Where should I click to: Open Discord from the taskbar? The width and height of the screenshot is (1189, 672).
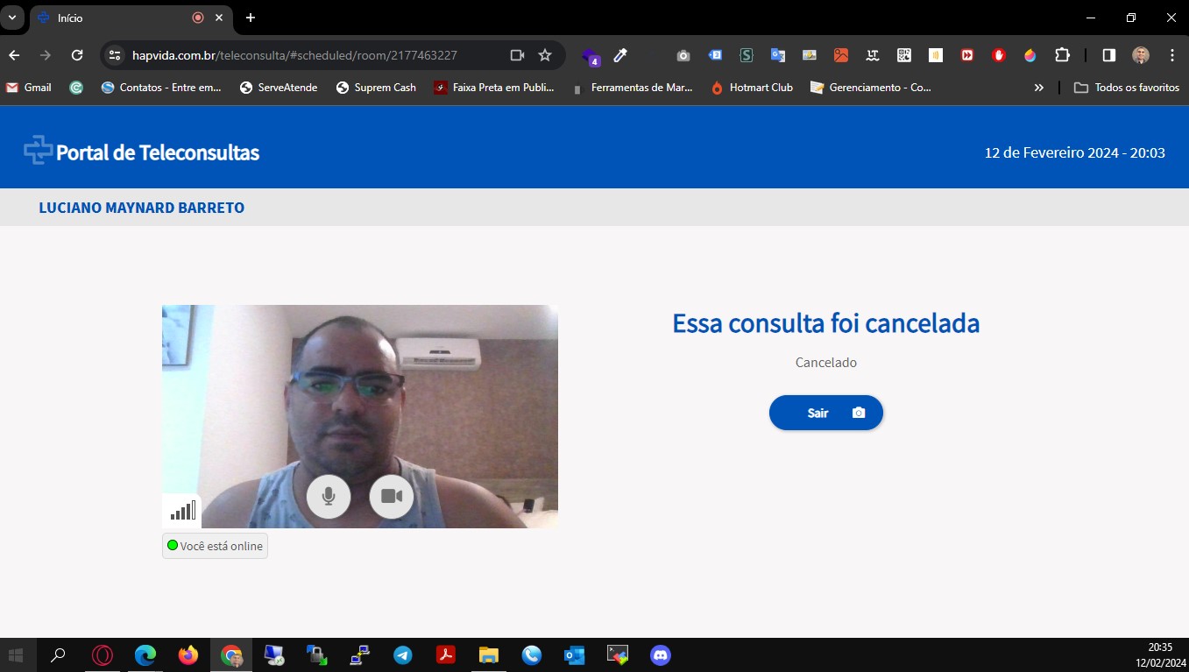pos(660,655)
